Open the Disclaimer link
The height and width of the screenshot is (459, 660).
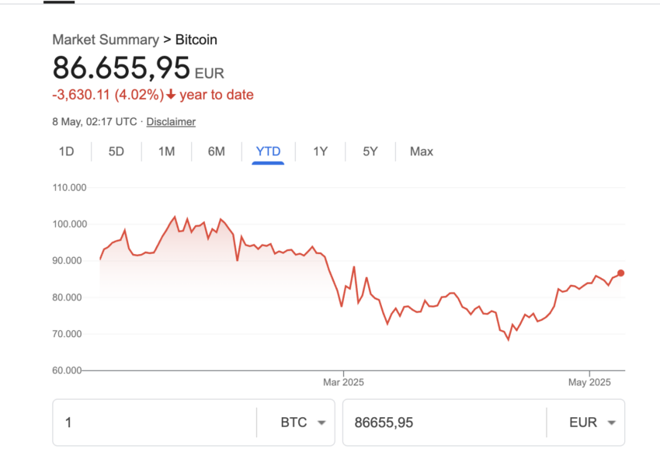click(171, 122)
